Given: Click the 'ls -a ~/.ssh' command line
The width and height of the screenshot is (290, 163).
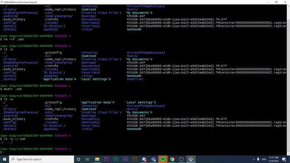Looking at the screenshot, I should (13, 139).
